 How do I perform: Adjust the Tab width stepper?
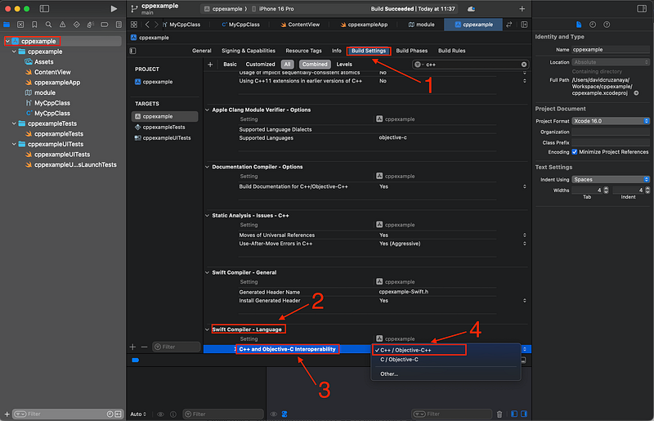(606, 190)
